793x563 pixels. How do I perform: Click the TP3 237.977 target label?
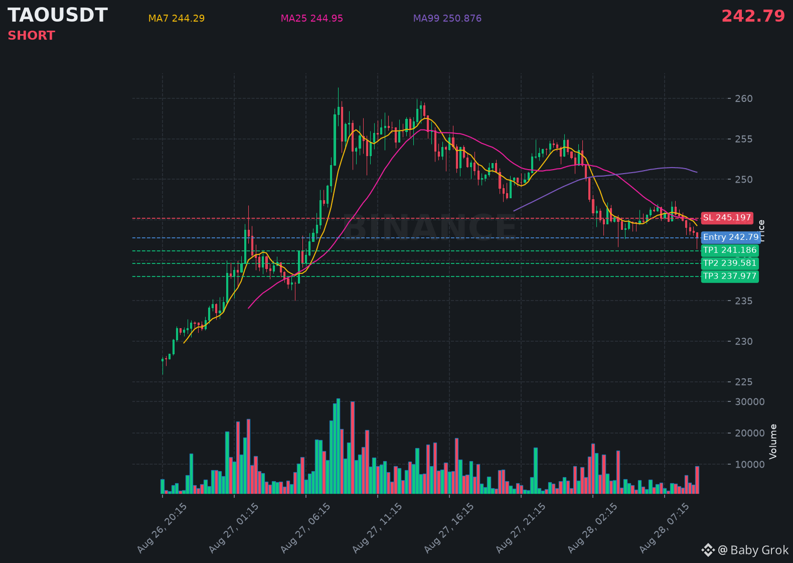(x=730, y=276)
